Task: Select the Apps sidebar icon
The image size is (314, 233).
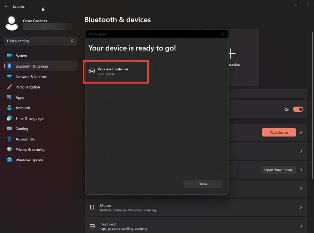Action: point(9,98)
